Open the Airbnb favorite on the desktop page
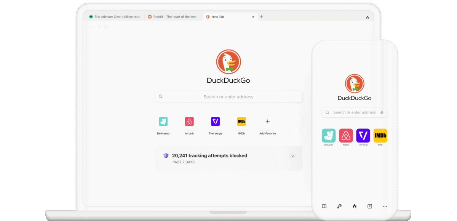 [189, 122]
